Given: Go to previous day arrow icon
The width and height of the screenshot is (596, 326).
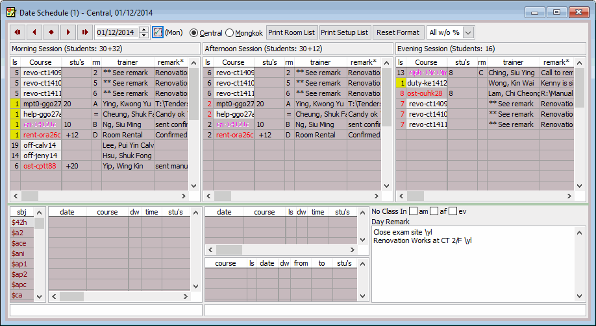Looking at the screenshot, I should 34,32.
